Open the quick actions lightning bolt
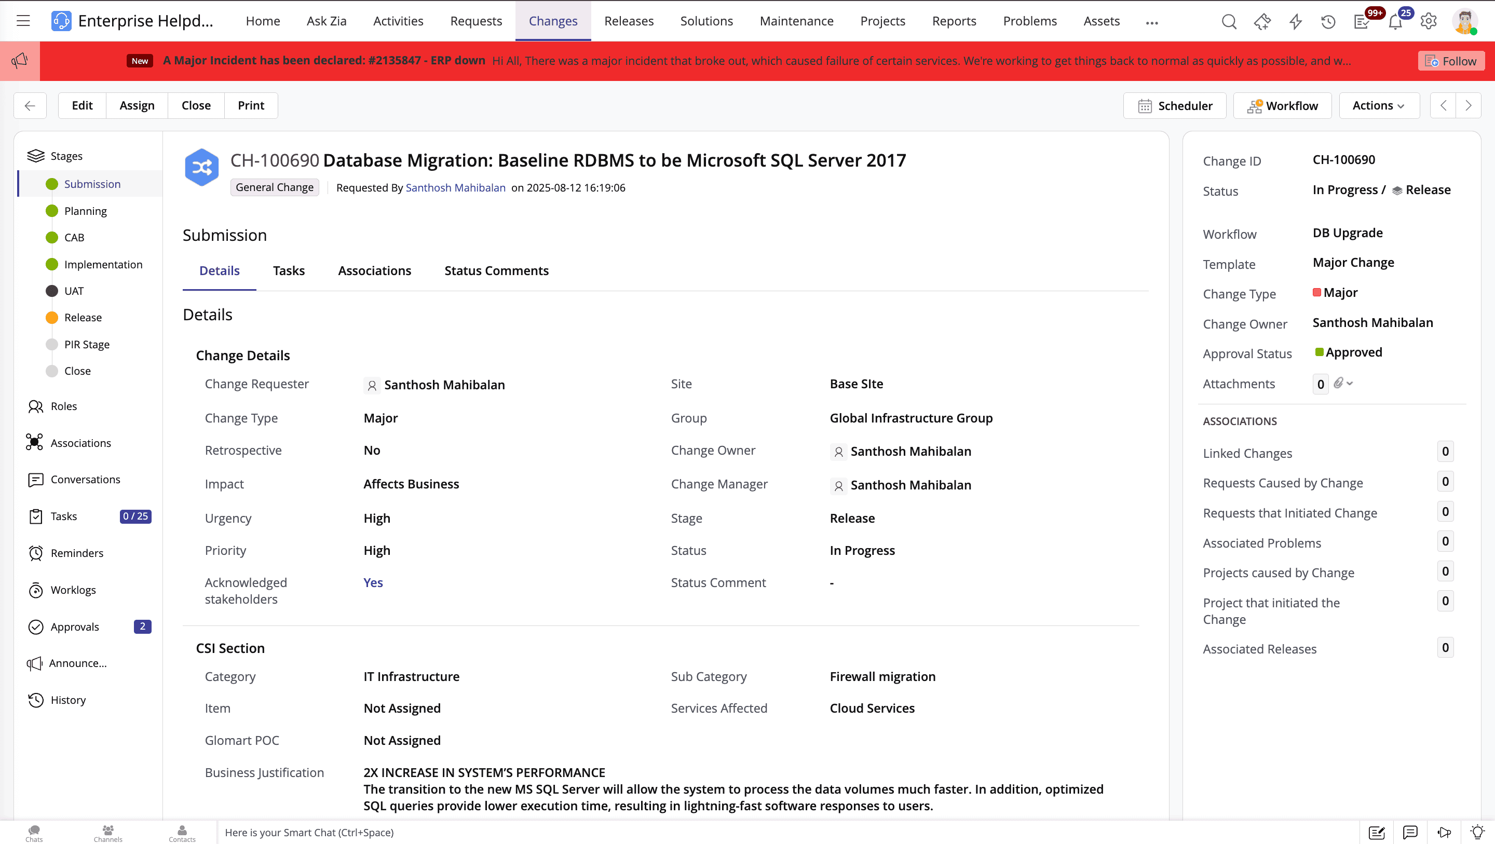The width and height of the screenshot is (1495, 844). pyautogui.click(x=1295, y=21)
